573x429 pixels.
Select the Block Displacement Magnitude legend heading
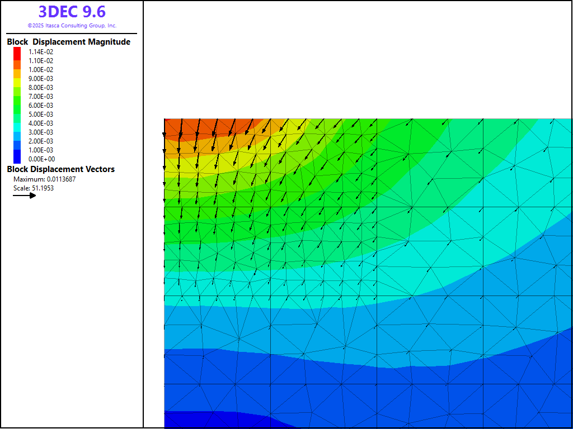68,42
